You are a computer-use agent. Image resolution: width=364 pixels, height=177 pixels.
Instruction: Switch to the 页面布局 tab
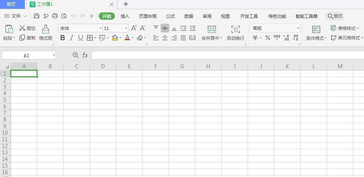[x=148, y=16]
